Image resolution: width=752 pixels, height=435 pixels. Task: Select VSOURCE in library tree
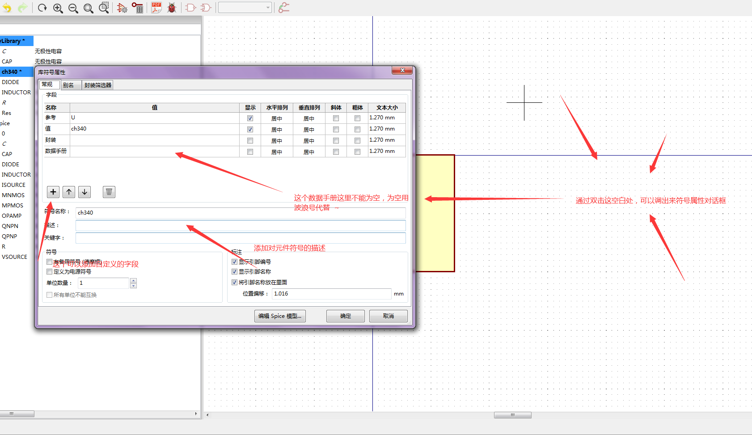[x=15, y=257]
